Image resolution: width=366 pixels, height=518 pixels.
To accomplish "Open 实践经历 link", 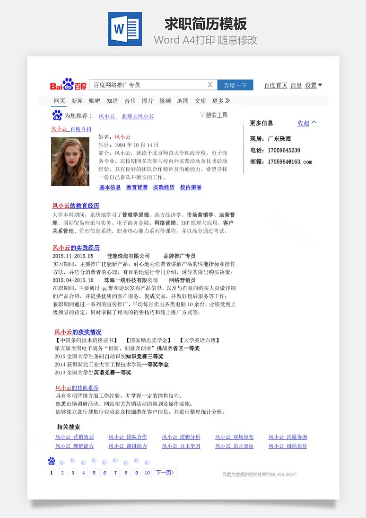I will pos(164,188).
